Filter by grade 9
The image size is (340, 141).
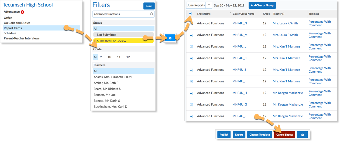[101, 57]
